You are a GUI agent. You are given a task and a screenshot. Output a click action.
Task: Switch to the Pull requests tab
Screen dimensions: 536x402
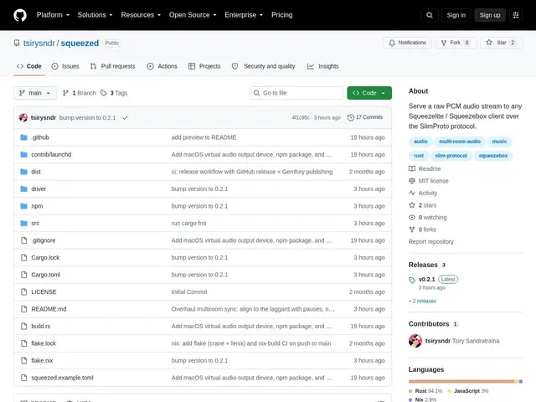(112, 66)
